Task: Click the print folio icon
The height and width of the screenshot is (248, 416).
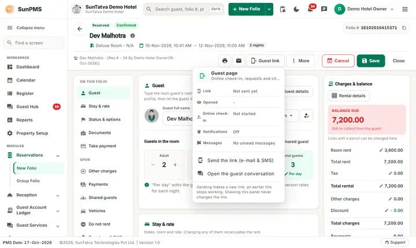Action: point(225,61)
